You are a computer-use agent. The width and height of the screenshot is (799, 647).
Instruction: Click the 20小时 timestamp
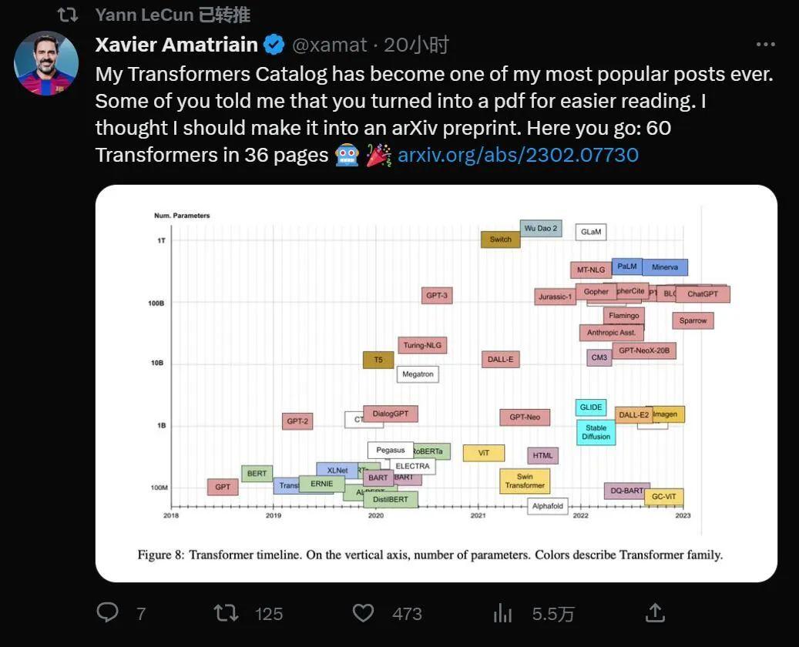tap(416, 45)
